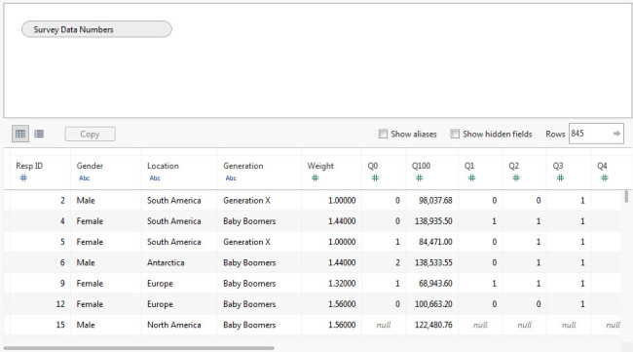Click Resp ID 15 cell
Image resolution: width=633 pixels, height=352 pixels.
[40, 325]
